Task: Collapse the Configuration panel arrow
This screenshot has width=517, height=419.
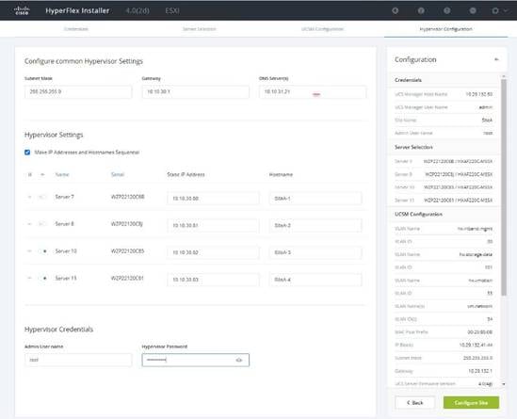Action: tap(496, 59)
